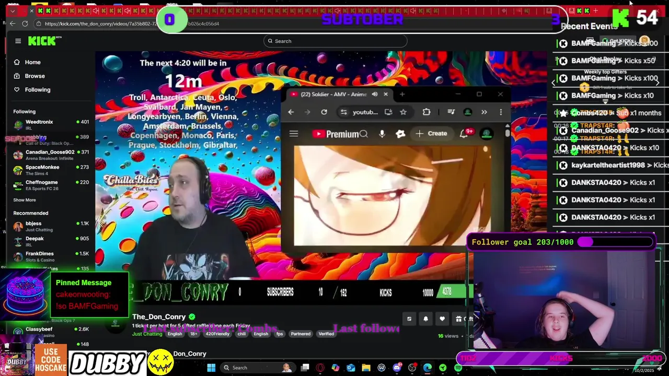
Task: Open SpaceMonkee channel in sidebar
Action: pyautogui.click(x=51, y=170)
